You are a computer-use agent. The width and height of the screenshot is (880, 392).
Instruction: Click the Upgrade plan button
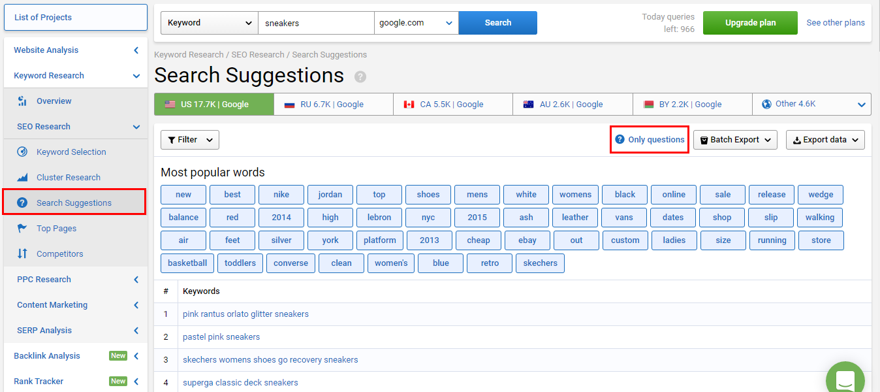750,23
